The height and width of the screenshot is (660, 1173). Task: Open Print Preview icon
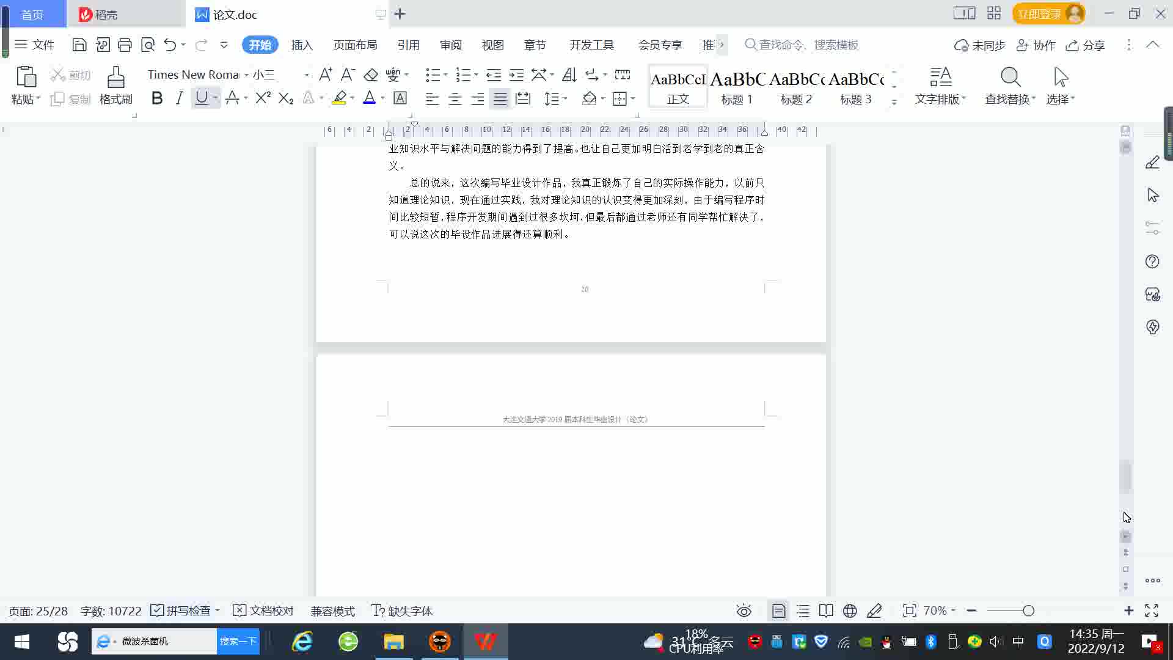coord(148,45)
